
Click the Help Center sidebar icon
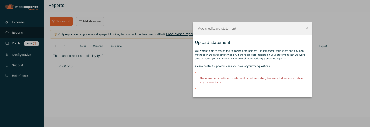[7, 76]
